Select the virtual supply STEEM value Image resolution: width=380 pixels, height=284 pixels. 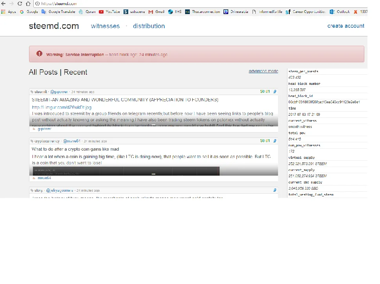[x=307, y=164]
